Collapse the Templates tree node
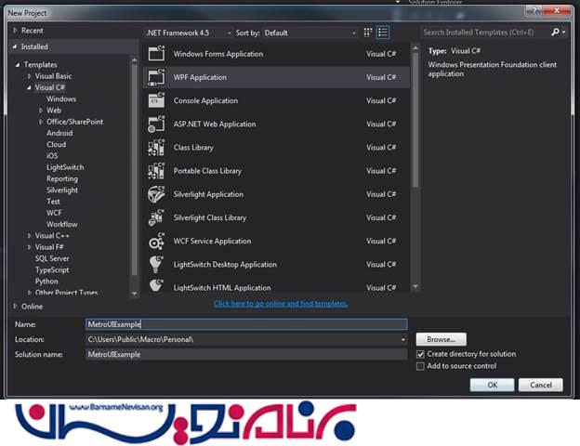Screen dimensions: 580x446 coord(18,65)
